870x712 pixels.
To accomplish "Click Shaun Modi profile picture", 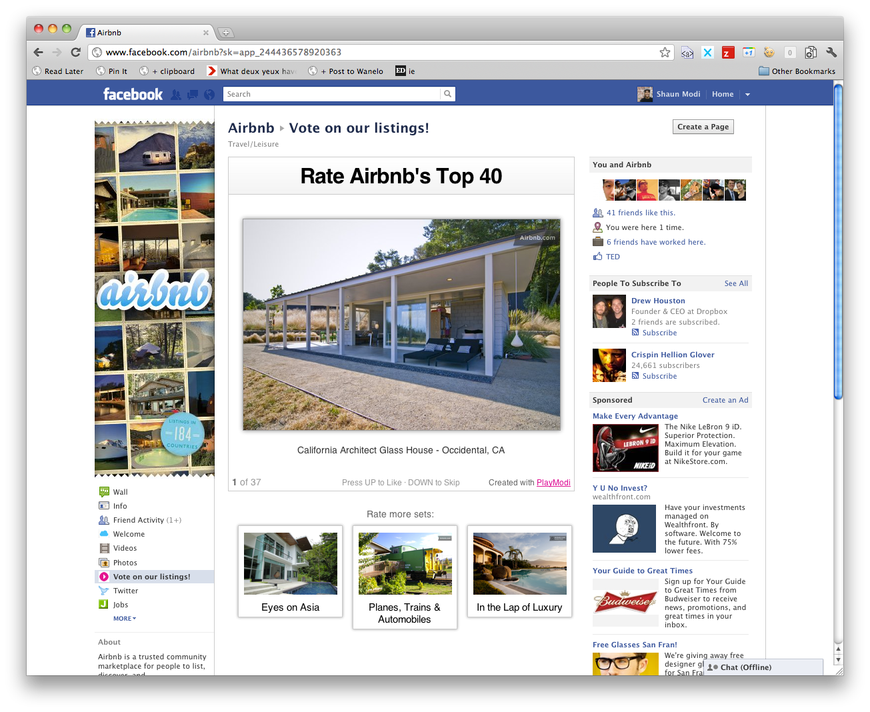I will [x=645, y=94].
